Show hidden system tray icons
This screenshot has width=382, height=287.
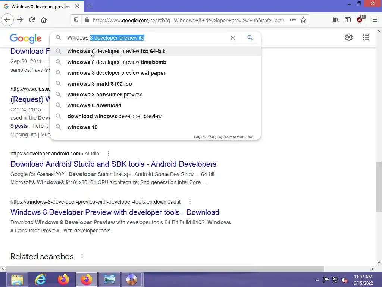317,280
